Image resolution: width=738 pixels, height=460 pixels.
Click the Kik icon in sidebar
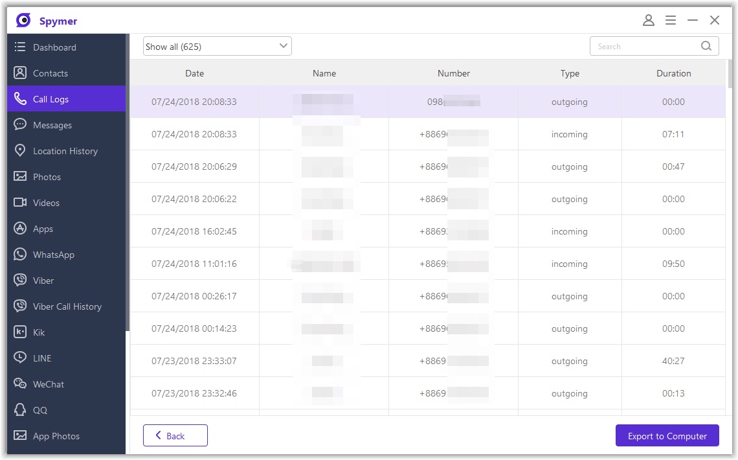click(20, 332)
